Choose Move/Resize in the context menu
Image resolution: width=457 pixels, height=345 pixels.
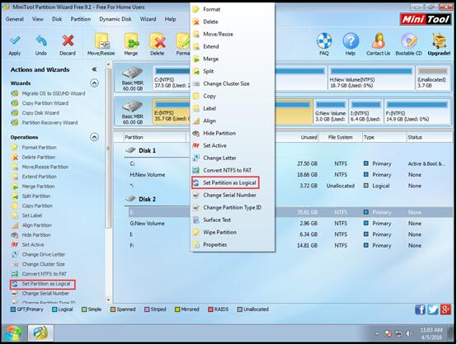tap(233, 34)
